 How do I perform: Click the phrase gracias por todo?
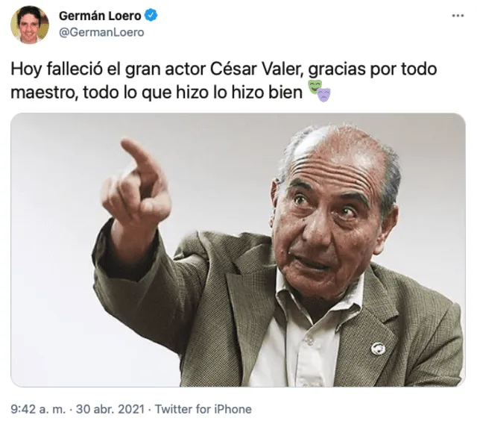pos(373,69)
